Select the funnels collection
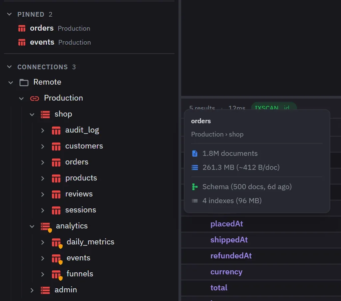This screenshot has height=301, width=341. (x=80, y=274)
